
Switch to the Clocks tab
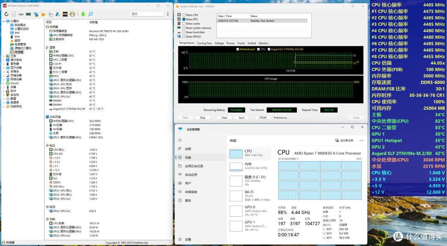(x=241, y=43)
